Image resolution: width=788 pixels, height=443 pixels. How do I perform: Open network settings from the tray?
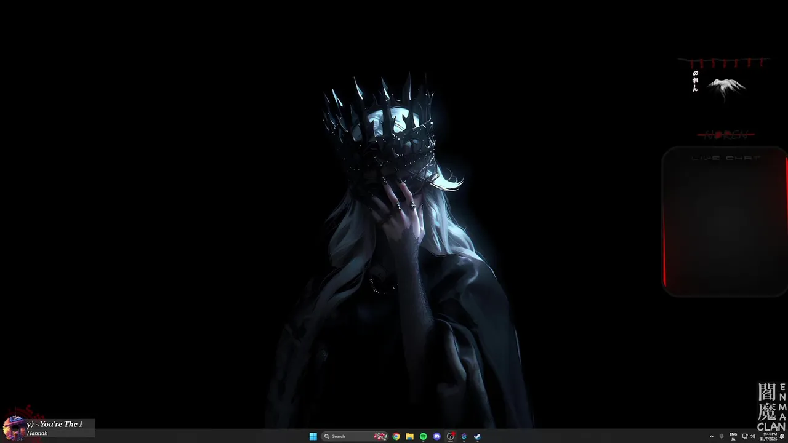(x=745, y=436)
